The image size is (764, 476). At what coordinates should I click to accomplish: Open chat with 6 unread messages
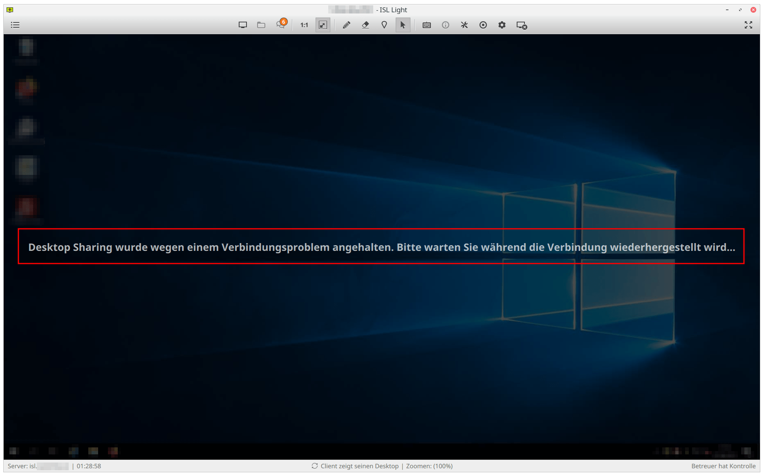(281, 24)
